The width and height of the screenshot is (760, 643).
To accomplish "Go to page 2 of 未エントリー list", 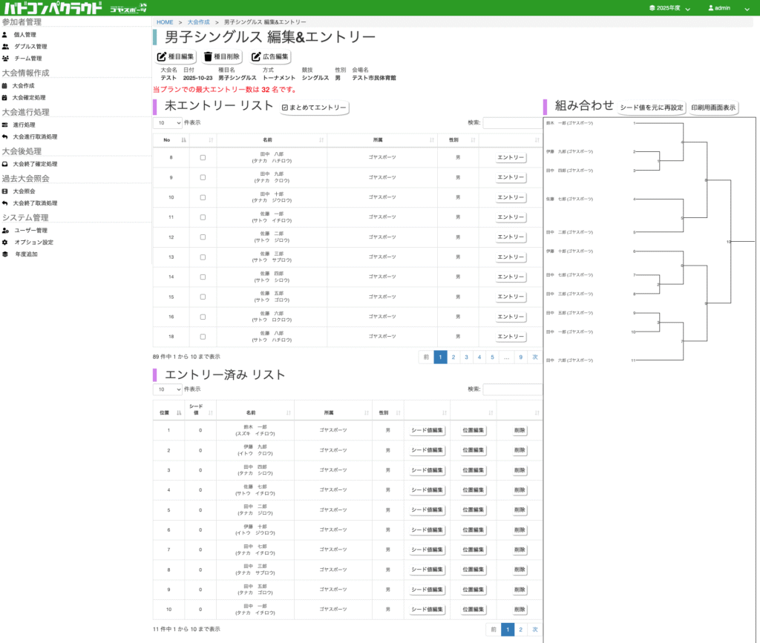I will point(453,357).
